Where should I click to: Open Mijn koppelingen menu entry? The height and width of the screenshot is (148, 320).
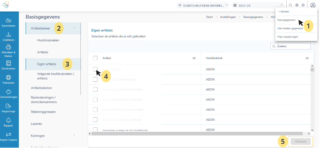coord(288,37)
